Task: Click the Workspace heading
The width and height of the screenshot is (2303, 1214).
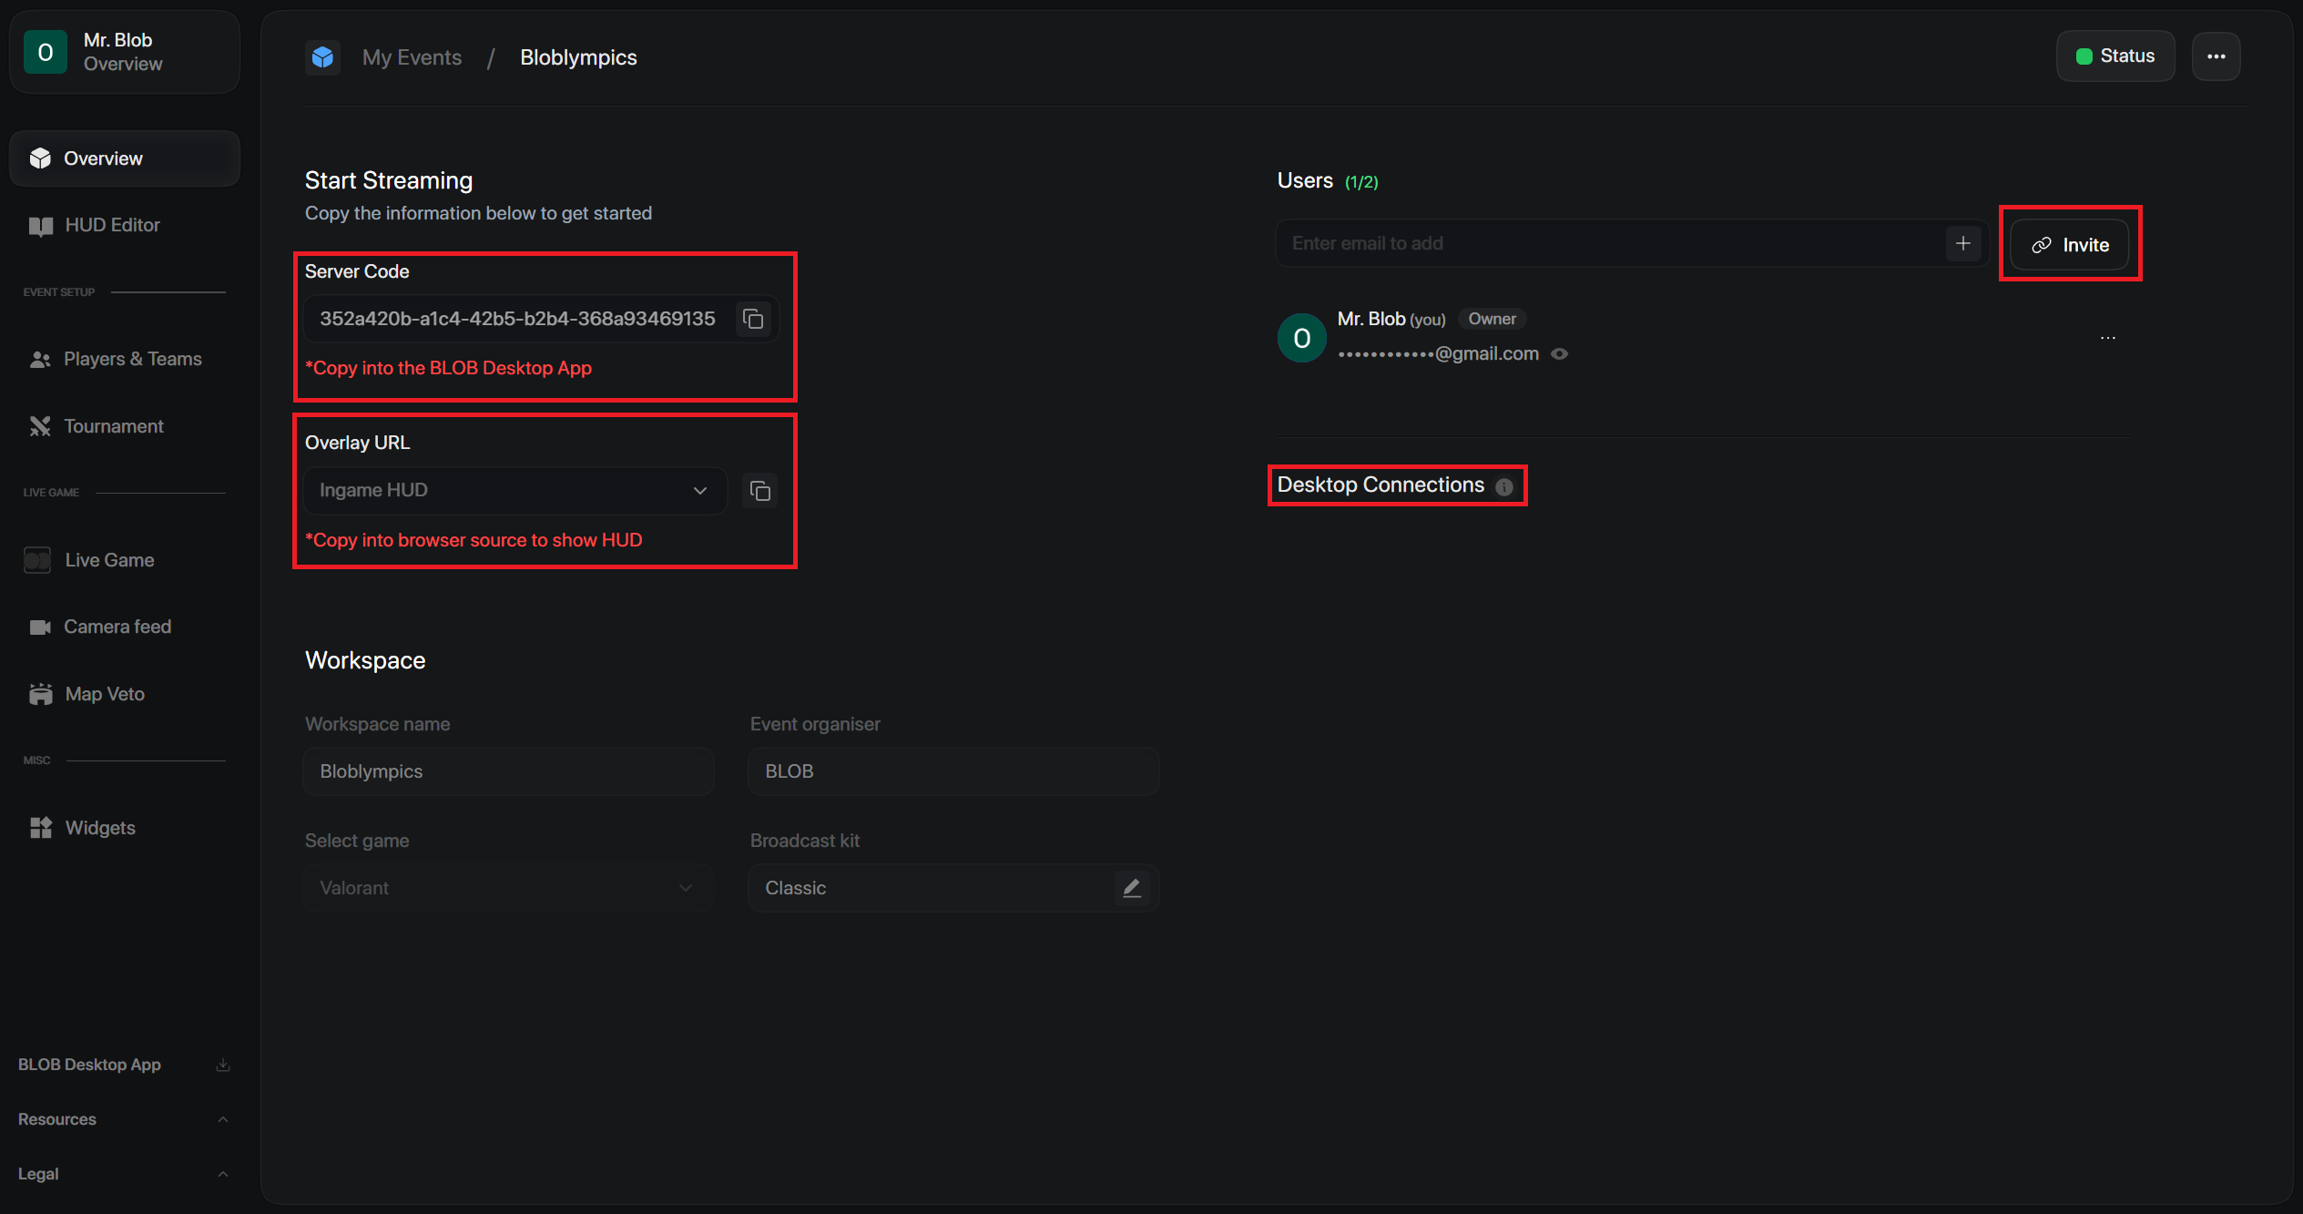Action: pyautogui.click(x=365, y=660)
